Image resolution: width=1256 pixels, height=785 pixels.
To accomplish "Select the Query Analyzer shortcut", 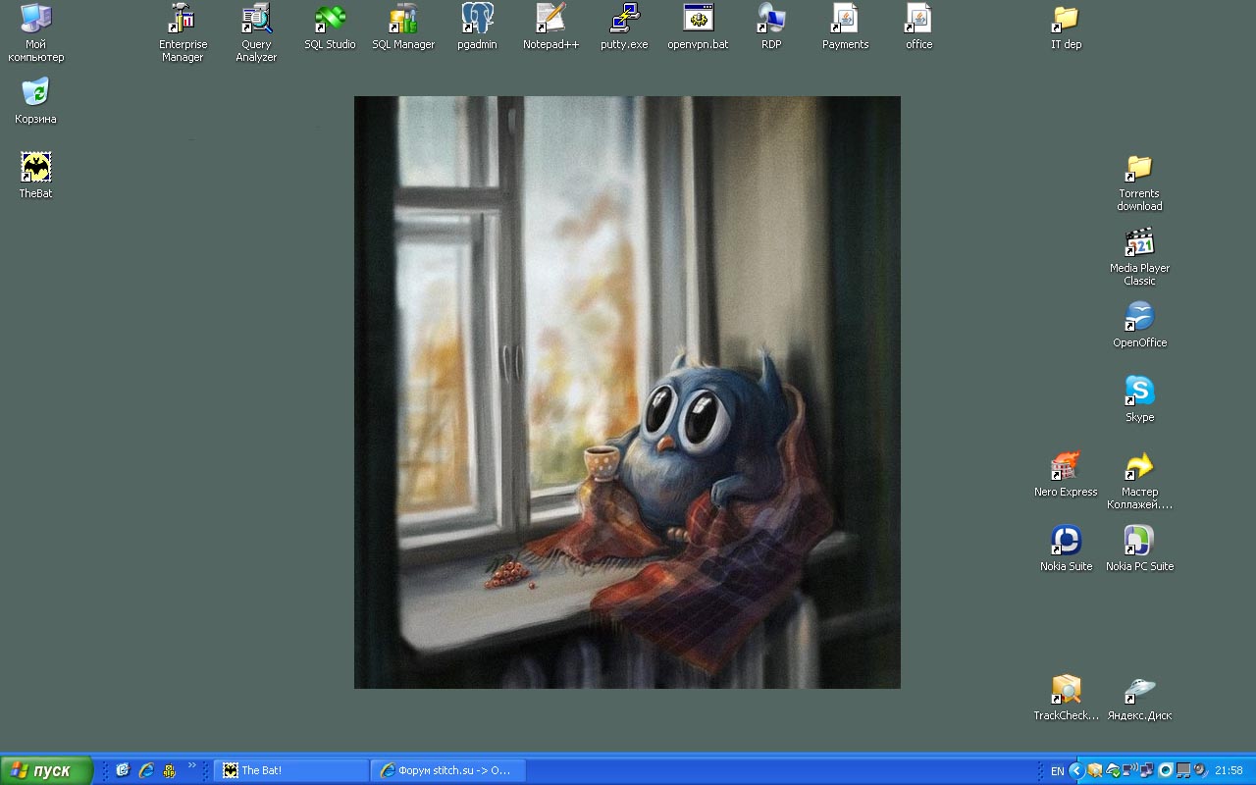I will coord(256,32).
